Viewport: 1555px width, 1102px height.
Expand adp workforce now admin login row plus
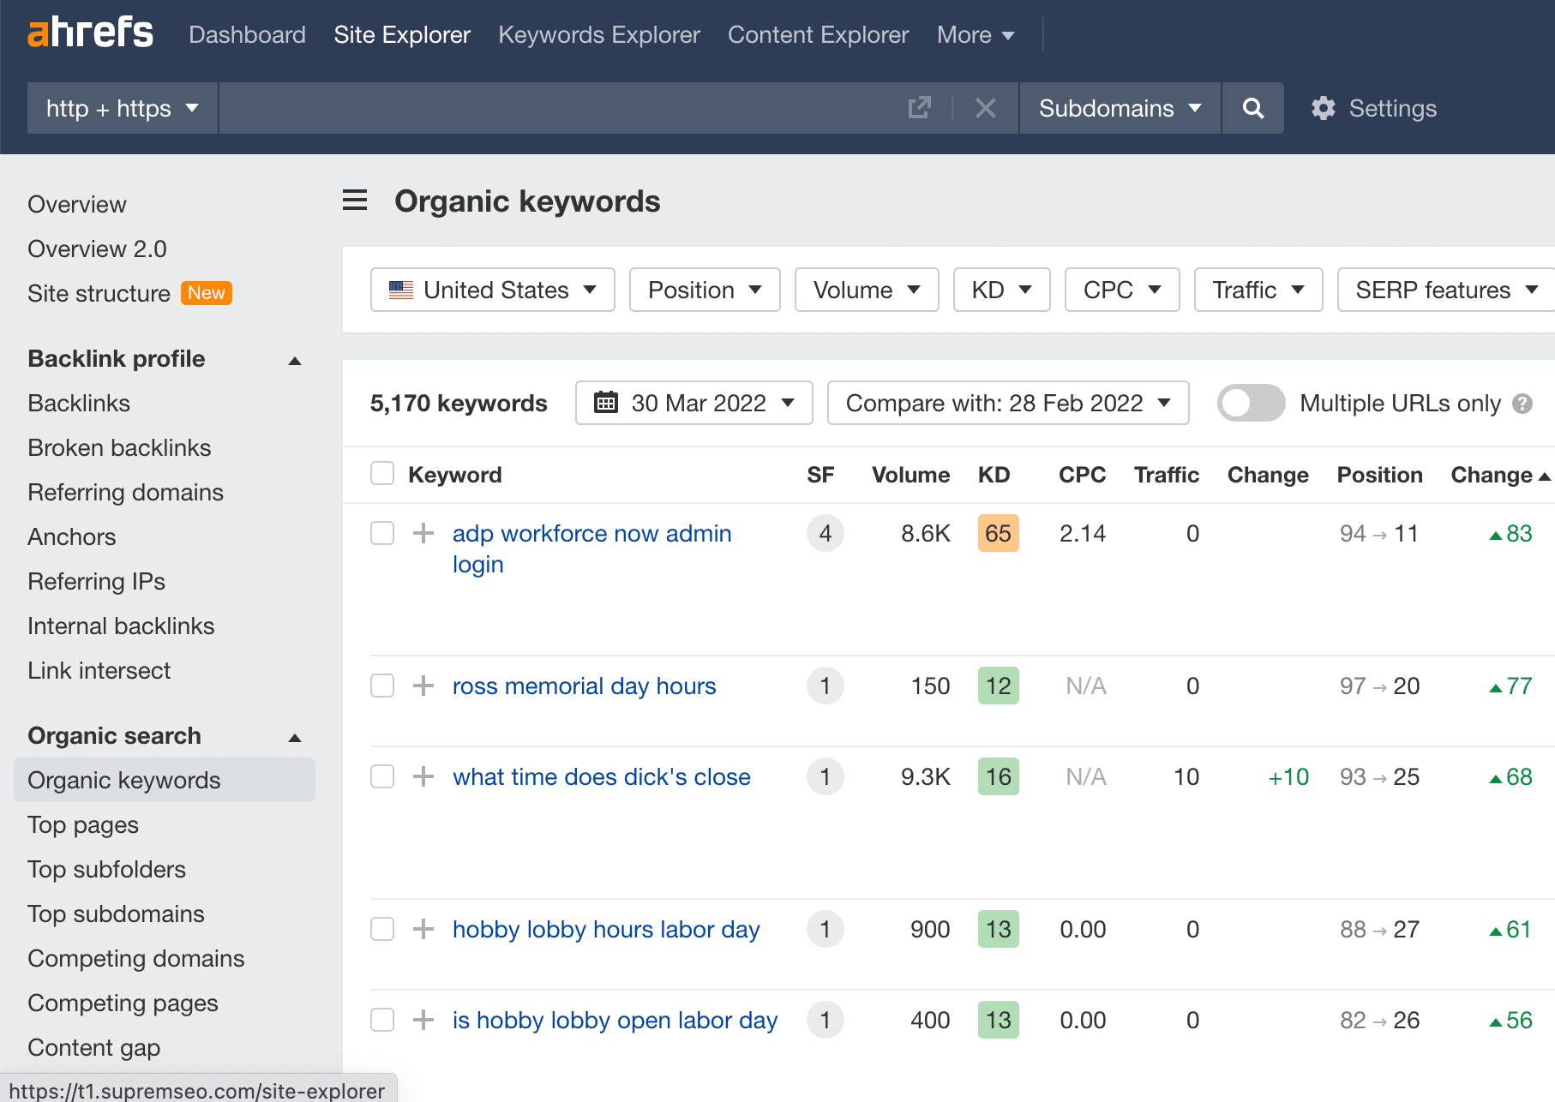coord(423,533)
